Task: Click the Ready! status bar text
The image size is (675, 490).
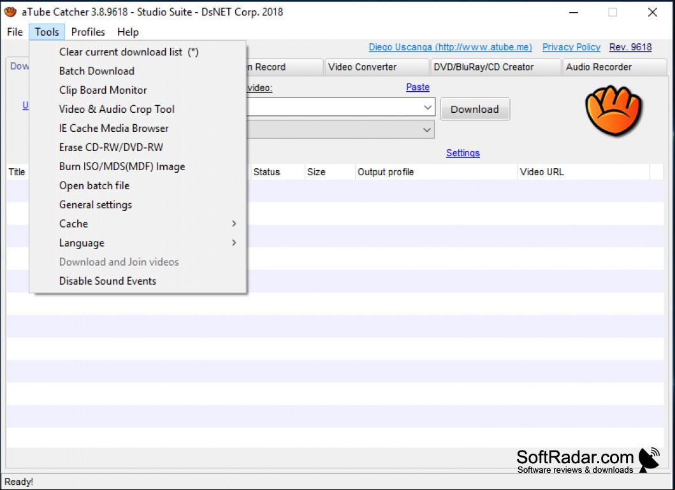Action: point(19,482)
